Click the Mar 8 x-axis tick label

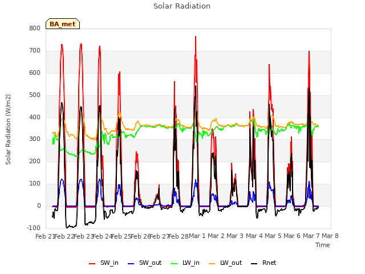point(330,236)
